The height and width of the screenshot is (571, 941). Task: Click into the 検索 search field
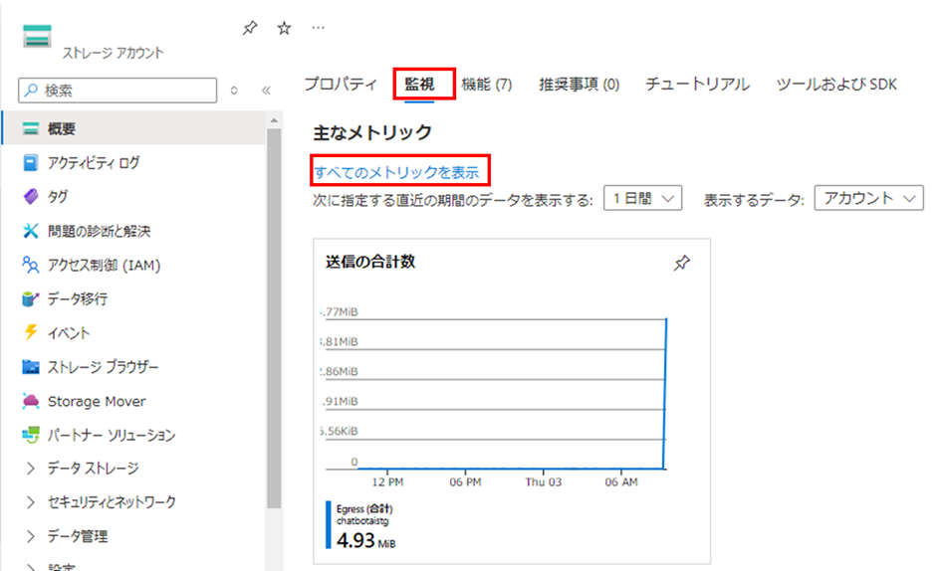(x=118, y=91)
